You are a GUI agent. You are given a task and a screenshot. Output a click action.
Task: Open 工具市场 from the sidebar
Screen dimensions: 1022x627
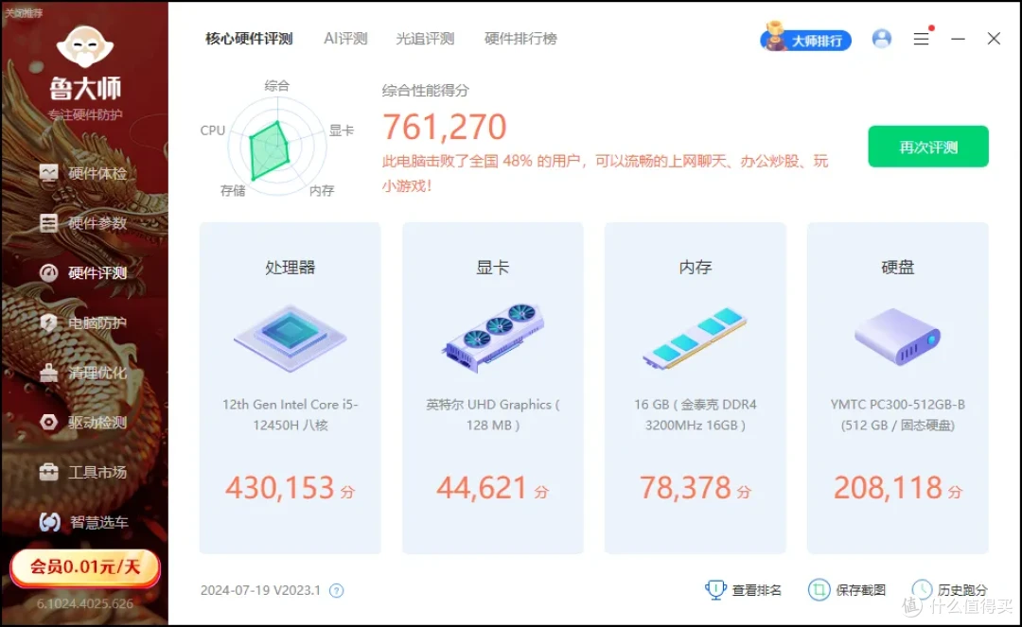[x=83, y=472]
